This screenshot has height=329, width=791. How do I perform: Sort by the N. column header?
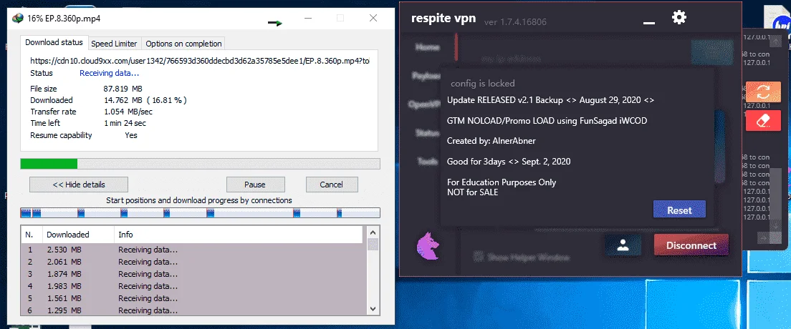click(32, 235)
